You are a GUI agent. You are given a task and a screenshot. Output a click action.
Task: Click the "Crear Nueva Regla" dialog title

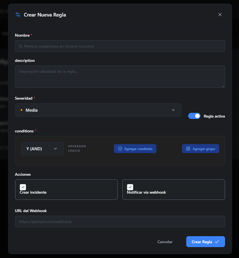click(x=45, y=15)
